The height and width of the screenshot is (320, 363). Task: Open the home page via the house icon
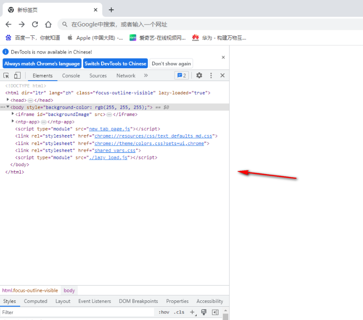[48, 24]
